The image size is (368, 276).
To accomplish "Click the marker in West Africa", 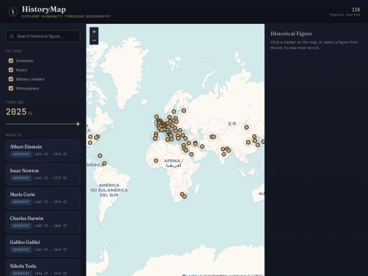I will pyautogui.click(x=156, y=161).
